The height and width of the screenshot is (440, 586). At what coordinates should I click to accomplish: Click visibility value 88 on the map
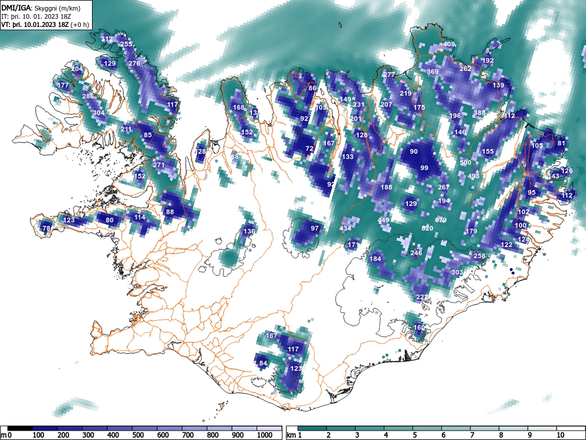pyautogui.click(x=170, y=212)
